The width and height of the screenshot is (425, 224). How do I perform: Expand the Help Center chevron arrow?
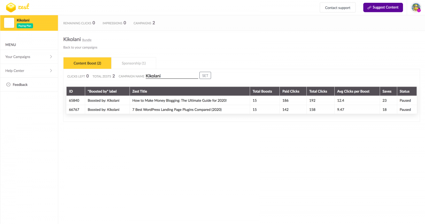coord(51,71)
